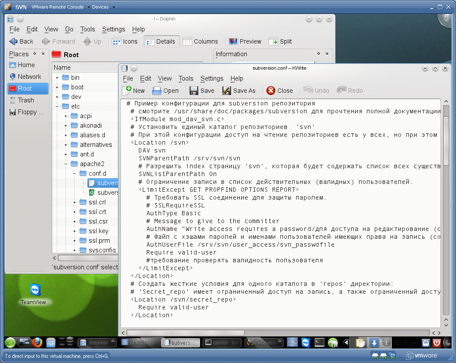Toggle the Preview option in Dolphin toolbar
Screen dimensions: 456x363
point(245,41)
